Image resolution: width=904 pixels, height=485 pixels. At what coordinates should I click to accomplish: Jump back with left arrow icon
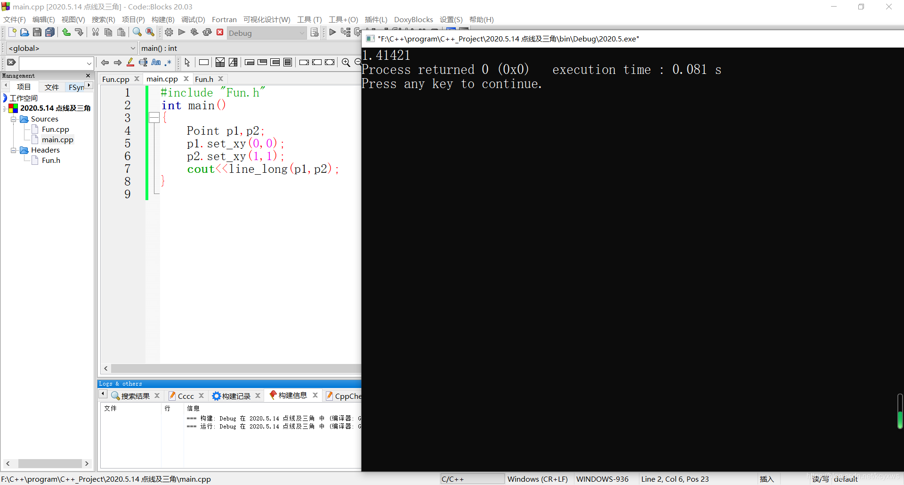click(x=105, y=62)
